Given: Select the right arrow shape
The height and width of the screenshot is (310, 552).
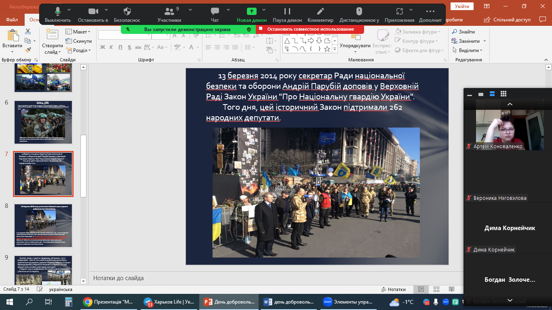Looking at the screenshot, I should click(311, 41).
